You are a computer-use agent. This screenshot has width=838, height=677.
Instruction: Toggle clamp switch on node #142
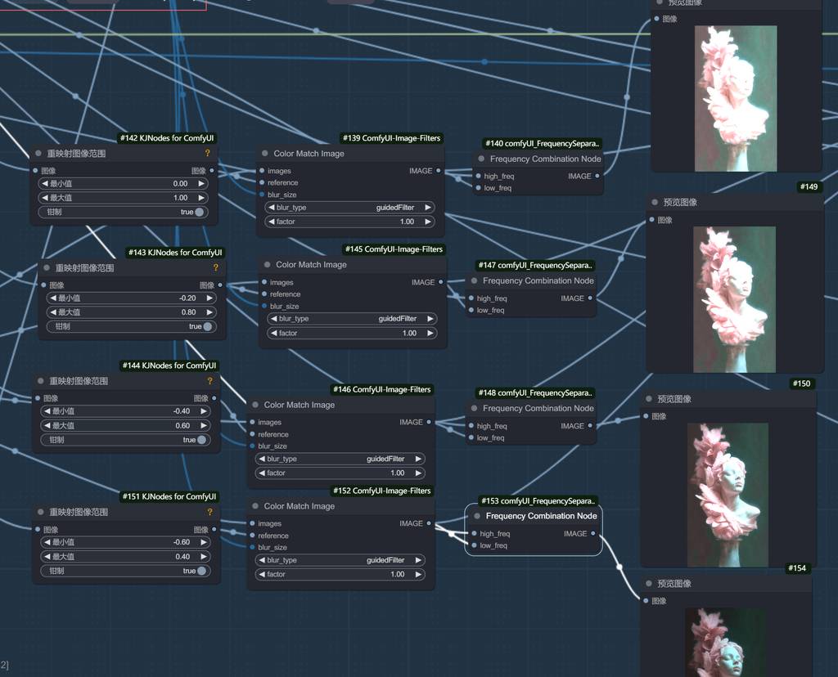point(199,212)
